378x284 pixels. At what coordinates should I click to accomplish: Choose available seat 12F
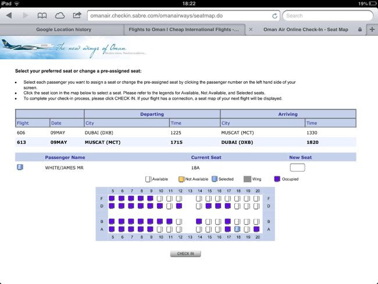point(179,198)
